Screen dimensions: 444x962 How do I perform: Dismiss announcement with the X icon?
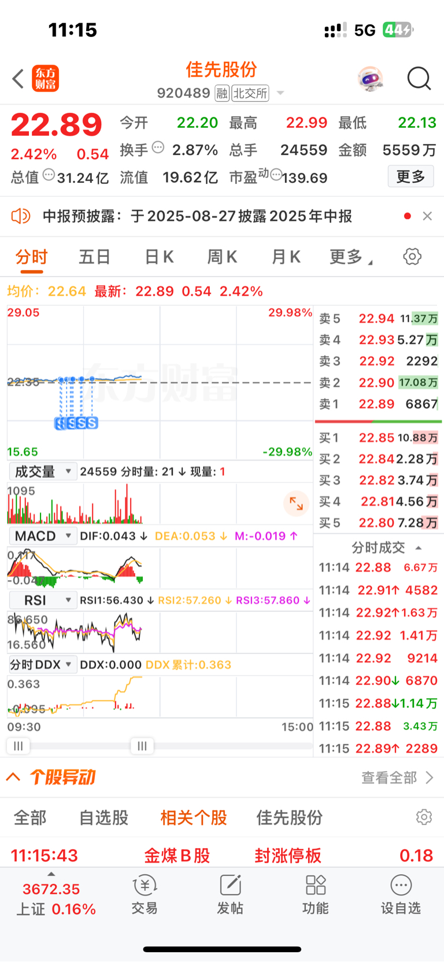(427, 216)
